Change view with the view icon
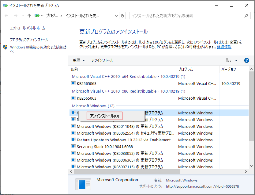Viewport: 255px width, 195px height. click(x=229, y=60)
